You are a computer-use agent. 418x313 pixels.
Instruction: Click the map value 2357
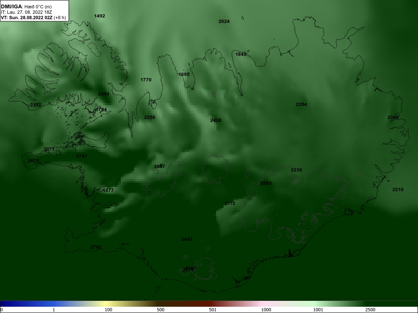point(36,105)
